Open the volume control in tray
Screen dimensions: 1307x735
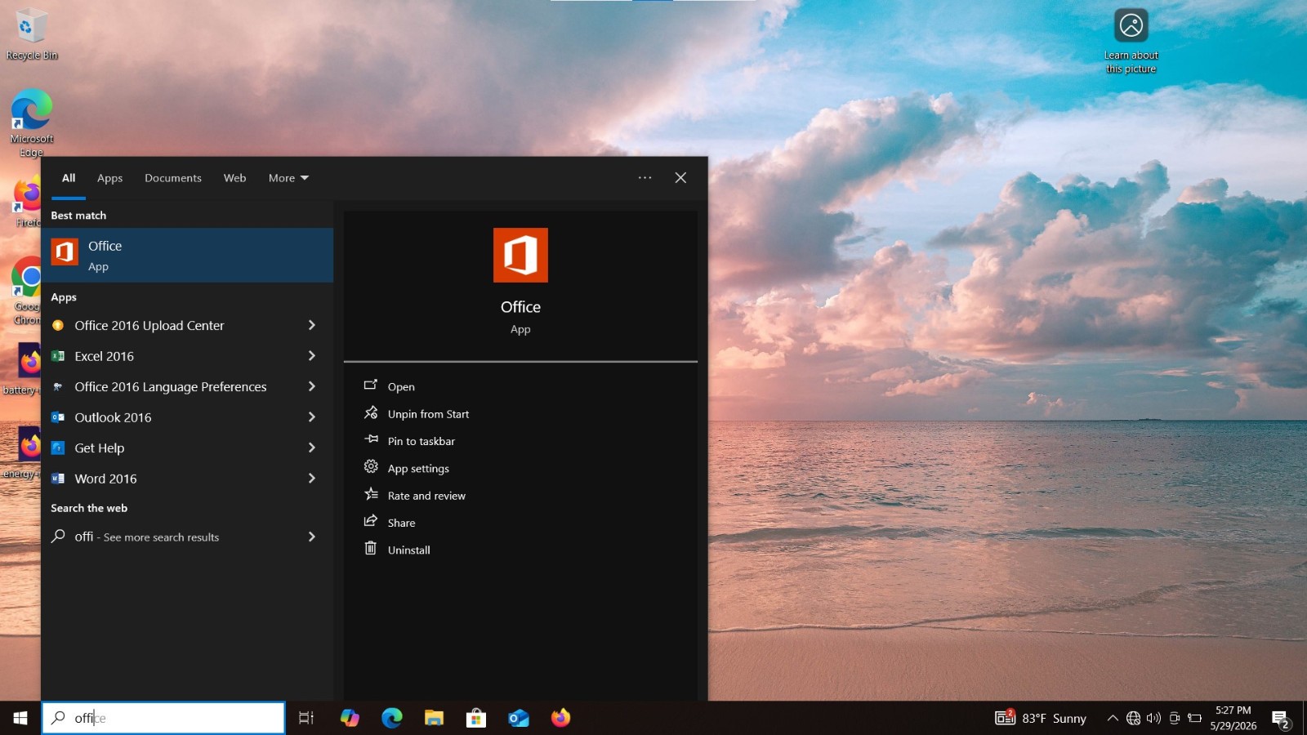click(1153, 718)
